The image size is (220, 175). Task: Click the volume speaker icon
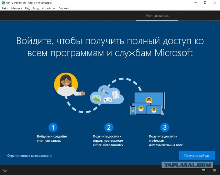pyautogui.click(x=214, y=170)
